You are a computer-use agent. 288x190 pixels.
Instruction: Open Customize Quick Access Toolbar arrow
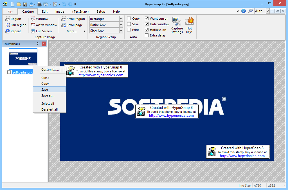click(75, 4)
